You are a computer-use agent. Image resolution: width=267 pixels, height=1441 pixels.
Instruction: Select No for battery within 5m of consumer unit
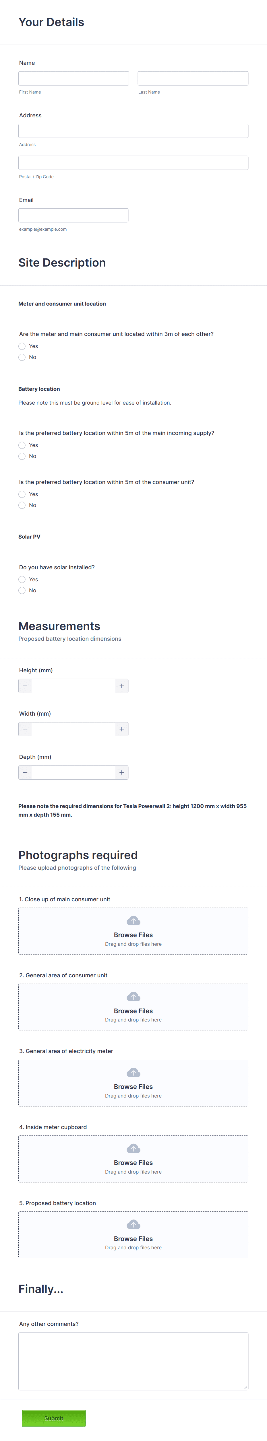pyautogui.click(x=21, y=504)
